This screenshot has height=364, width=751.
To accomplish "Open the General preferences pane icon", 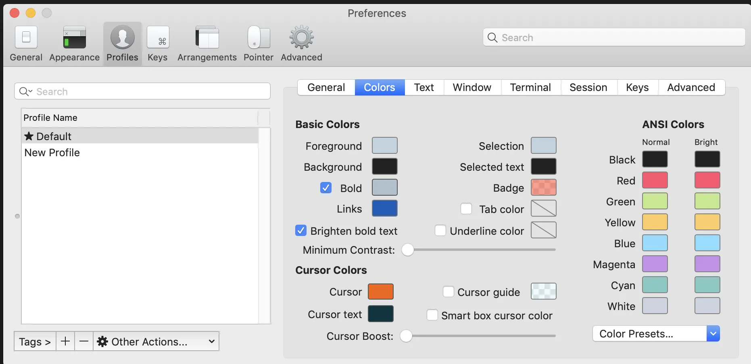I will click(x=26, y=38).
